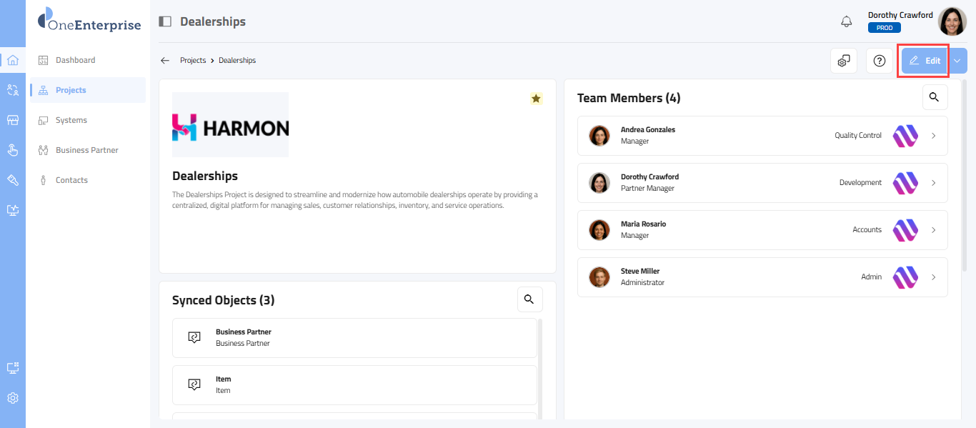Expand Steve Miller row chevron
This screenshot has width=976, height=428.
(934, 277)
